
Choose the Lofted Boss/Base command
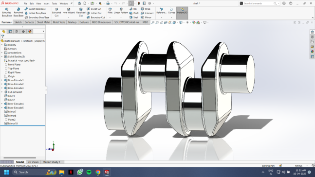tap(35, 13)
